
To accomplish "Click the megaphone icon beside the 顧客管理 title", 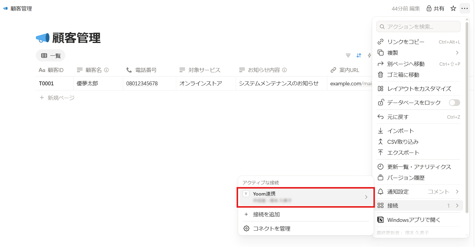I will pyautogui.click(x=43, y=38).
